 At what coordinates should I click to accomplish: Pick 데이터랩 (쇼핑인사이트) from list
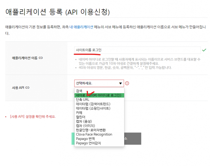click(93, 108)
